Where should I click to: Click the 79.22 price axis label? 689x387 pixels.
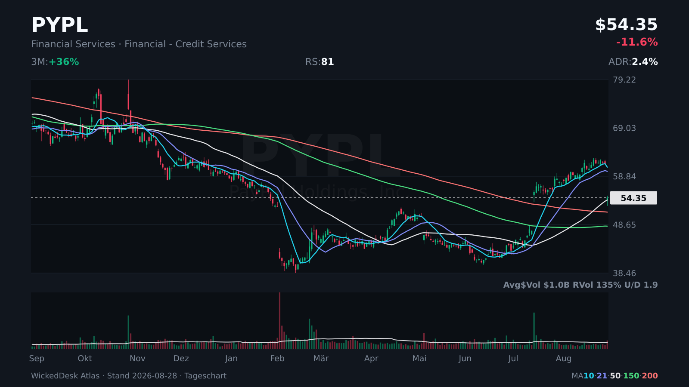click(624, 80)
